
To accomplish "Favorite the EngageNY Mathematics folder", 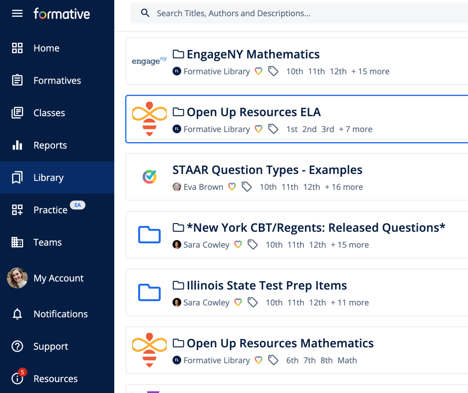I will (258, 71).
